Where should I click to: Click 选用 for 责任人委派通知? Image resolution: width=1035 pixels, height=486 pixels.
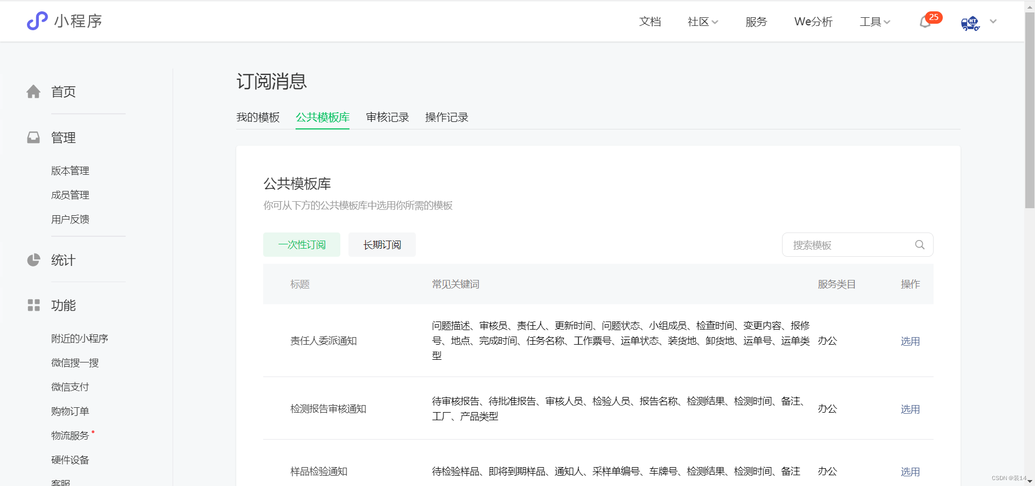(x=910, y=341)
